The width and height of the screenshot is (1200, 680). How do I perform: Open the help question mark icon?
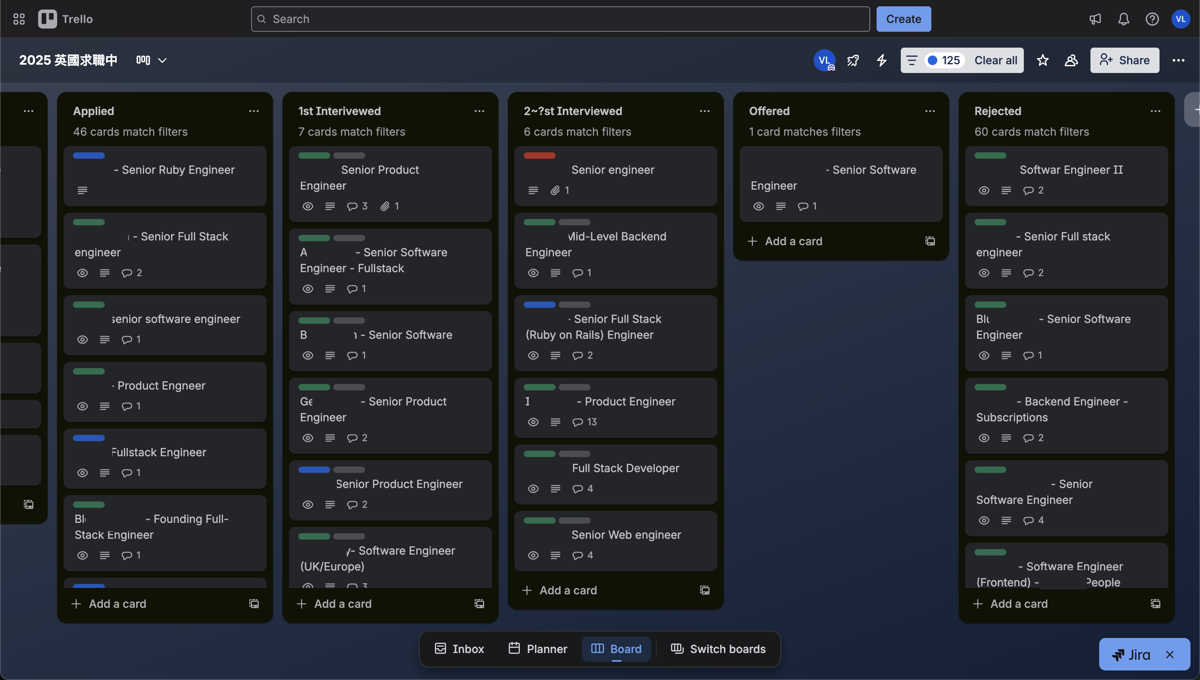coord(1152,19)
